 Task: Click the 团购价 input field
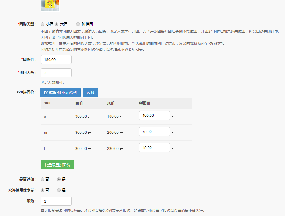tap(56, 59)
